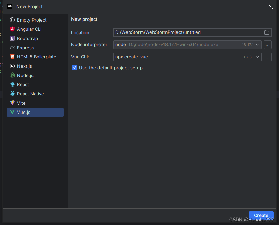Click the React Native atom icon
This screenshot has height=225, width=279.
coord(12,94)
